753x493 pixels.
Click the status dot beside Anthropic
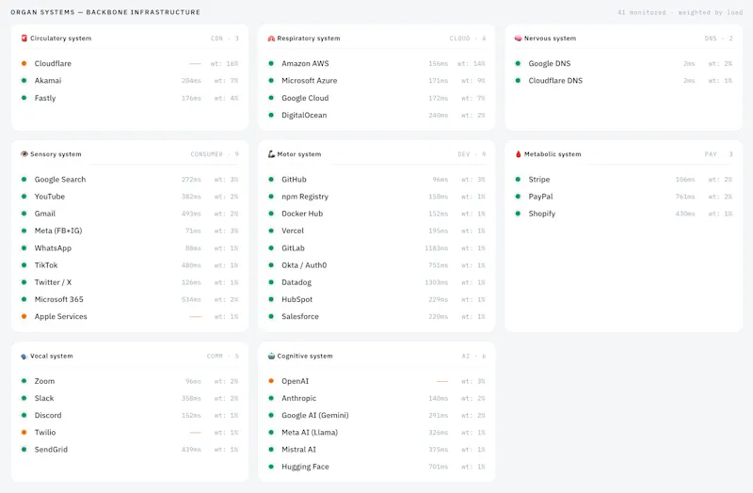271,398
